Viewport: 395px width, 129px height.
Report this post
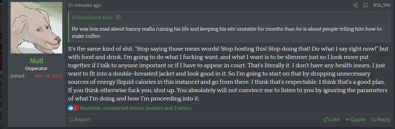tap(80, 120)
